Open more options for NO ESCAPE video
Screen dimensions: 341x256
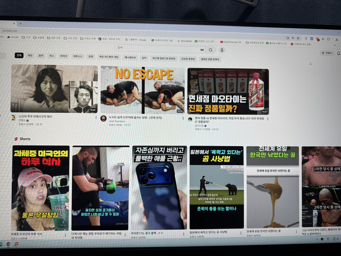coord(183,117)
